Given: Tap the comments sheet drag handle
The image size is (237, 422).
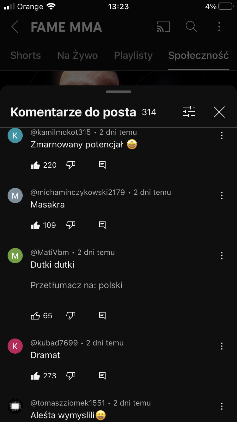Looking at the screenshot, I should 118,92.
